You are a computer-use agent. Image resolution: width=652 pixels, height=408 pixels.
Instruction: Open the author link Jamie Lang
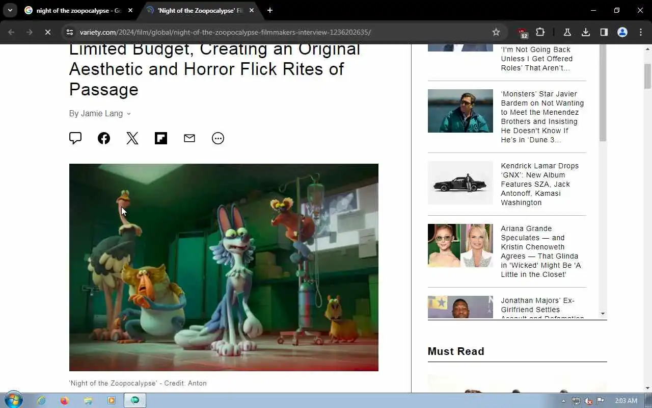pos(102,113)
